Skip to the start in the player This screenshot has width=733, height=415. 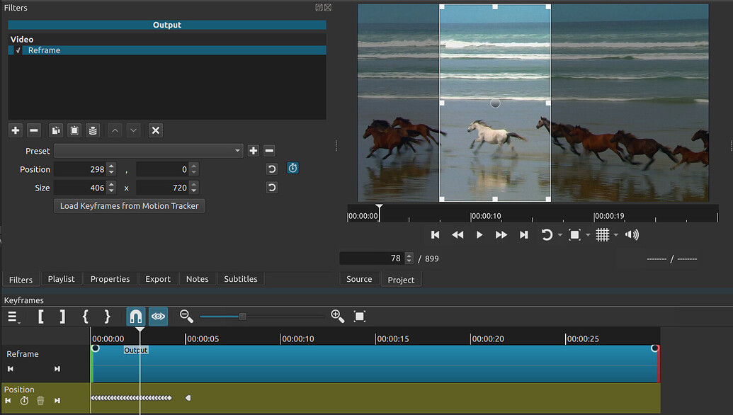[x=436, y=234]
